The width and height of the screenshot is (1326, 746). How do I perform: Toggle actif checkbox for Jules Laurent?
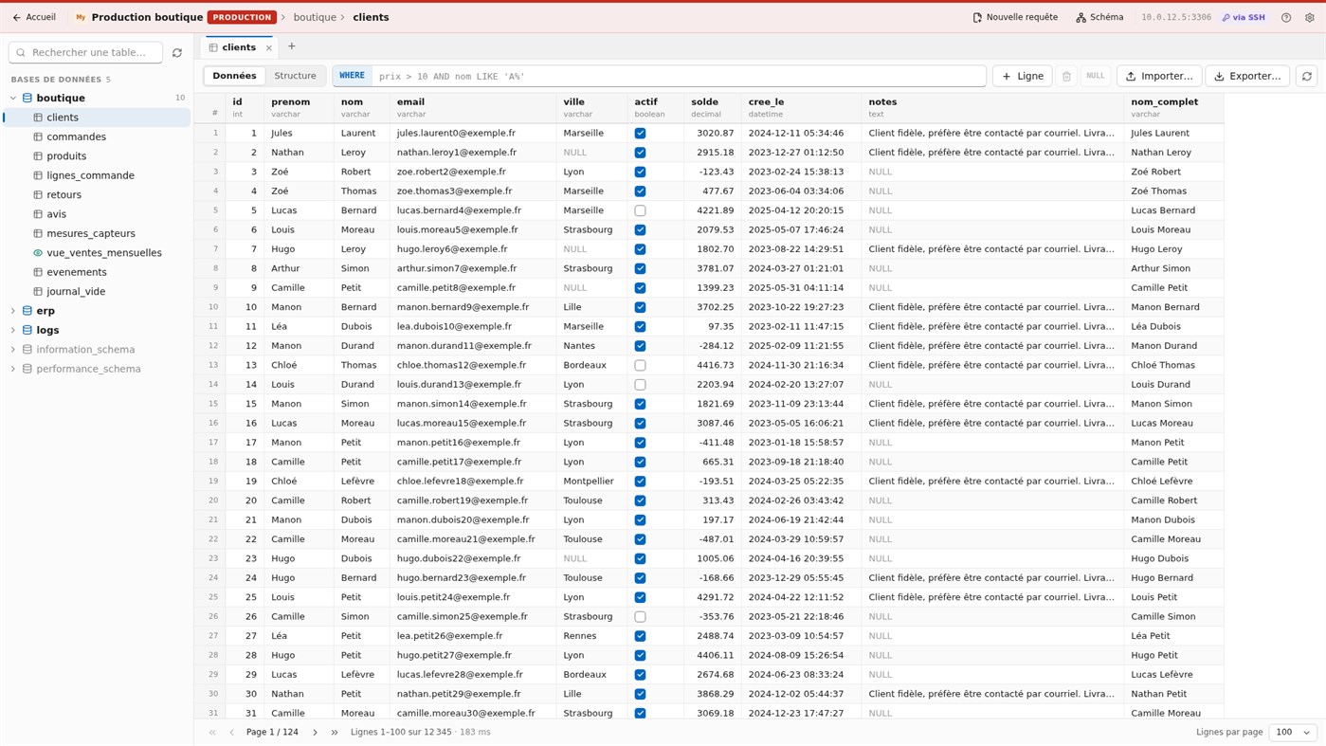(641, 134)
